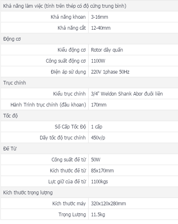Select the 320x120x280mm machine size value

tap(109, 203)
